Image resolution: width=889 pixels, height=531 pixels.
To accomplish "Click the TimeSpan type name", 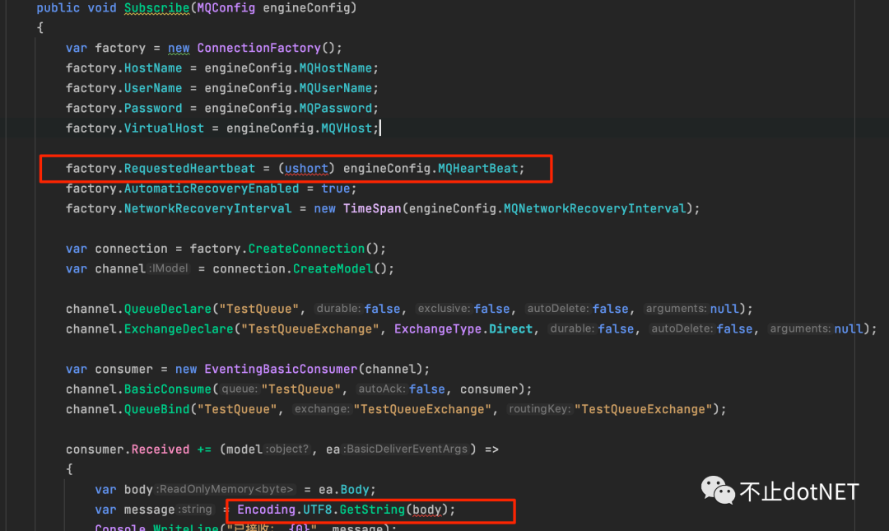I will tap(371, 208).
